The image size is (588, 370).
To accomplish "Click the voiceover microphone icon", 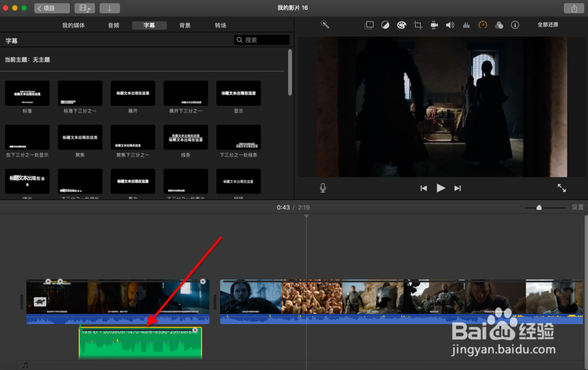I will (x=323, y=188).
